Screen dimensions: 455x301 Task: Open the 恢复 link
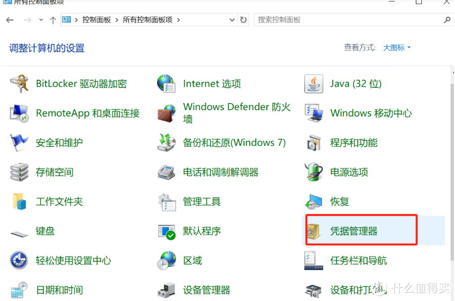point(340,201)
